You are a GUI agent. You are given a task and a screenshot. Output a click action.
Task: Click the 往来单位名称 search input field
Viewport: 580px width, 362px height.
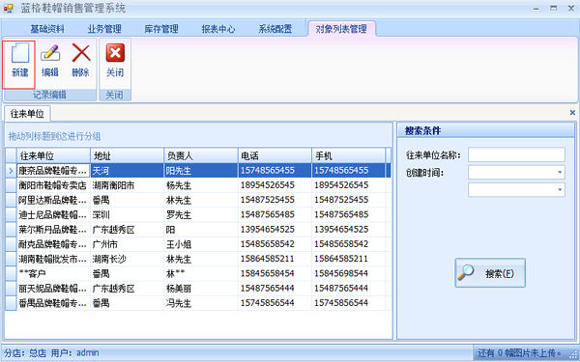516,154
